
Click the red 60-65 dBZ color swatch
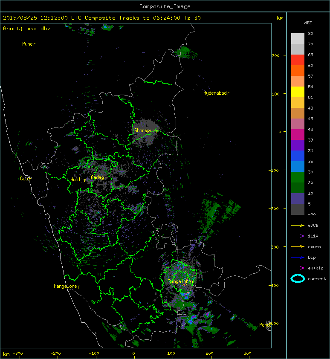click(298, 60)
